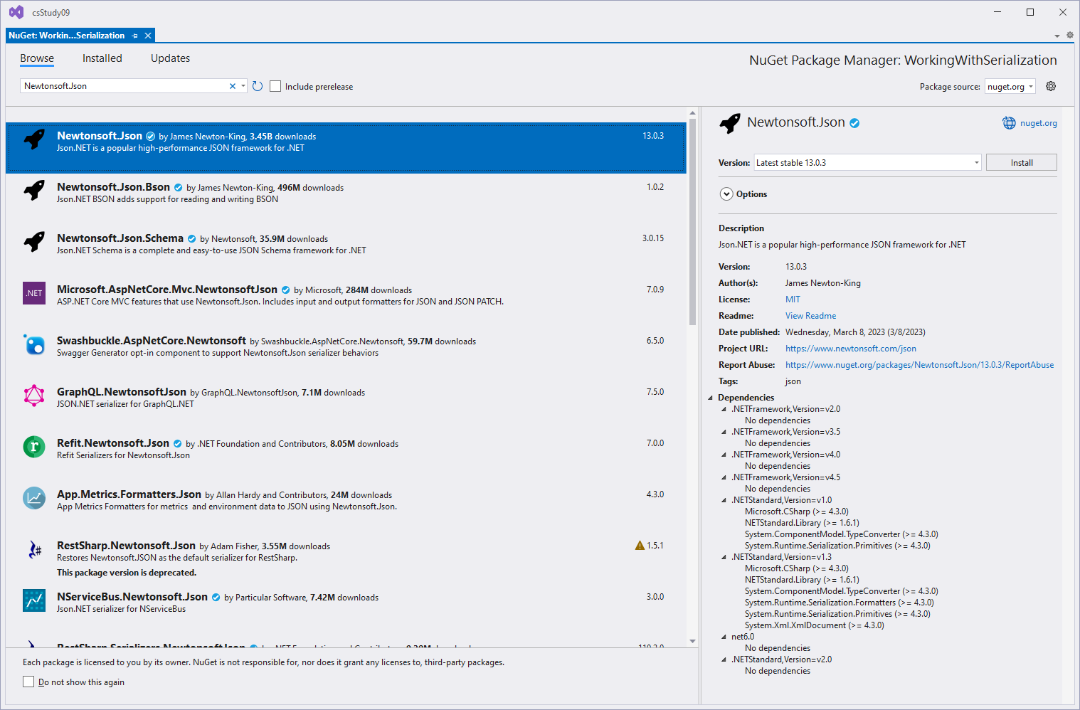Expand the Options section
Screen dimensions: 1080x710
[x=726, y=194]
